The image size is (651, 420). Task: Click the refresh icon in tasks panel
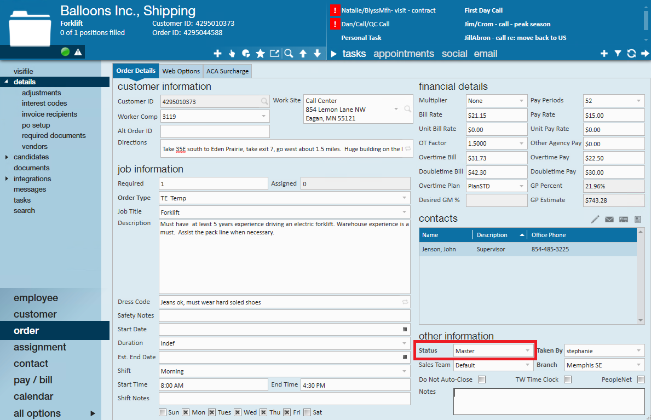(x=631, y=54)
